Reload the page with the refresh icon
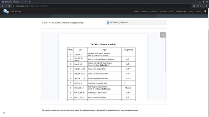The image size is (209, 117). [x=9, y=6]
